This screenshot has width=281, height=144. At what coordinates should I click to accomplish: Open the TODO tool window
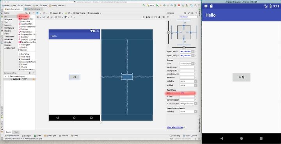(x=75, y=136)
